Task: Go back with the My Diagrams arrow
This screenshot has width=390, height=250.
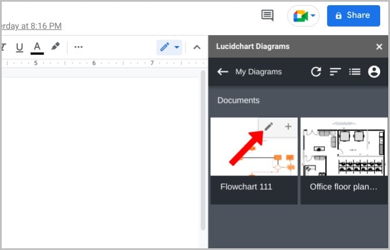Action: click(x=222, y=72)
